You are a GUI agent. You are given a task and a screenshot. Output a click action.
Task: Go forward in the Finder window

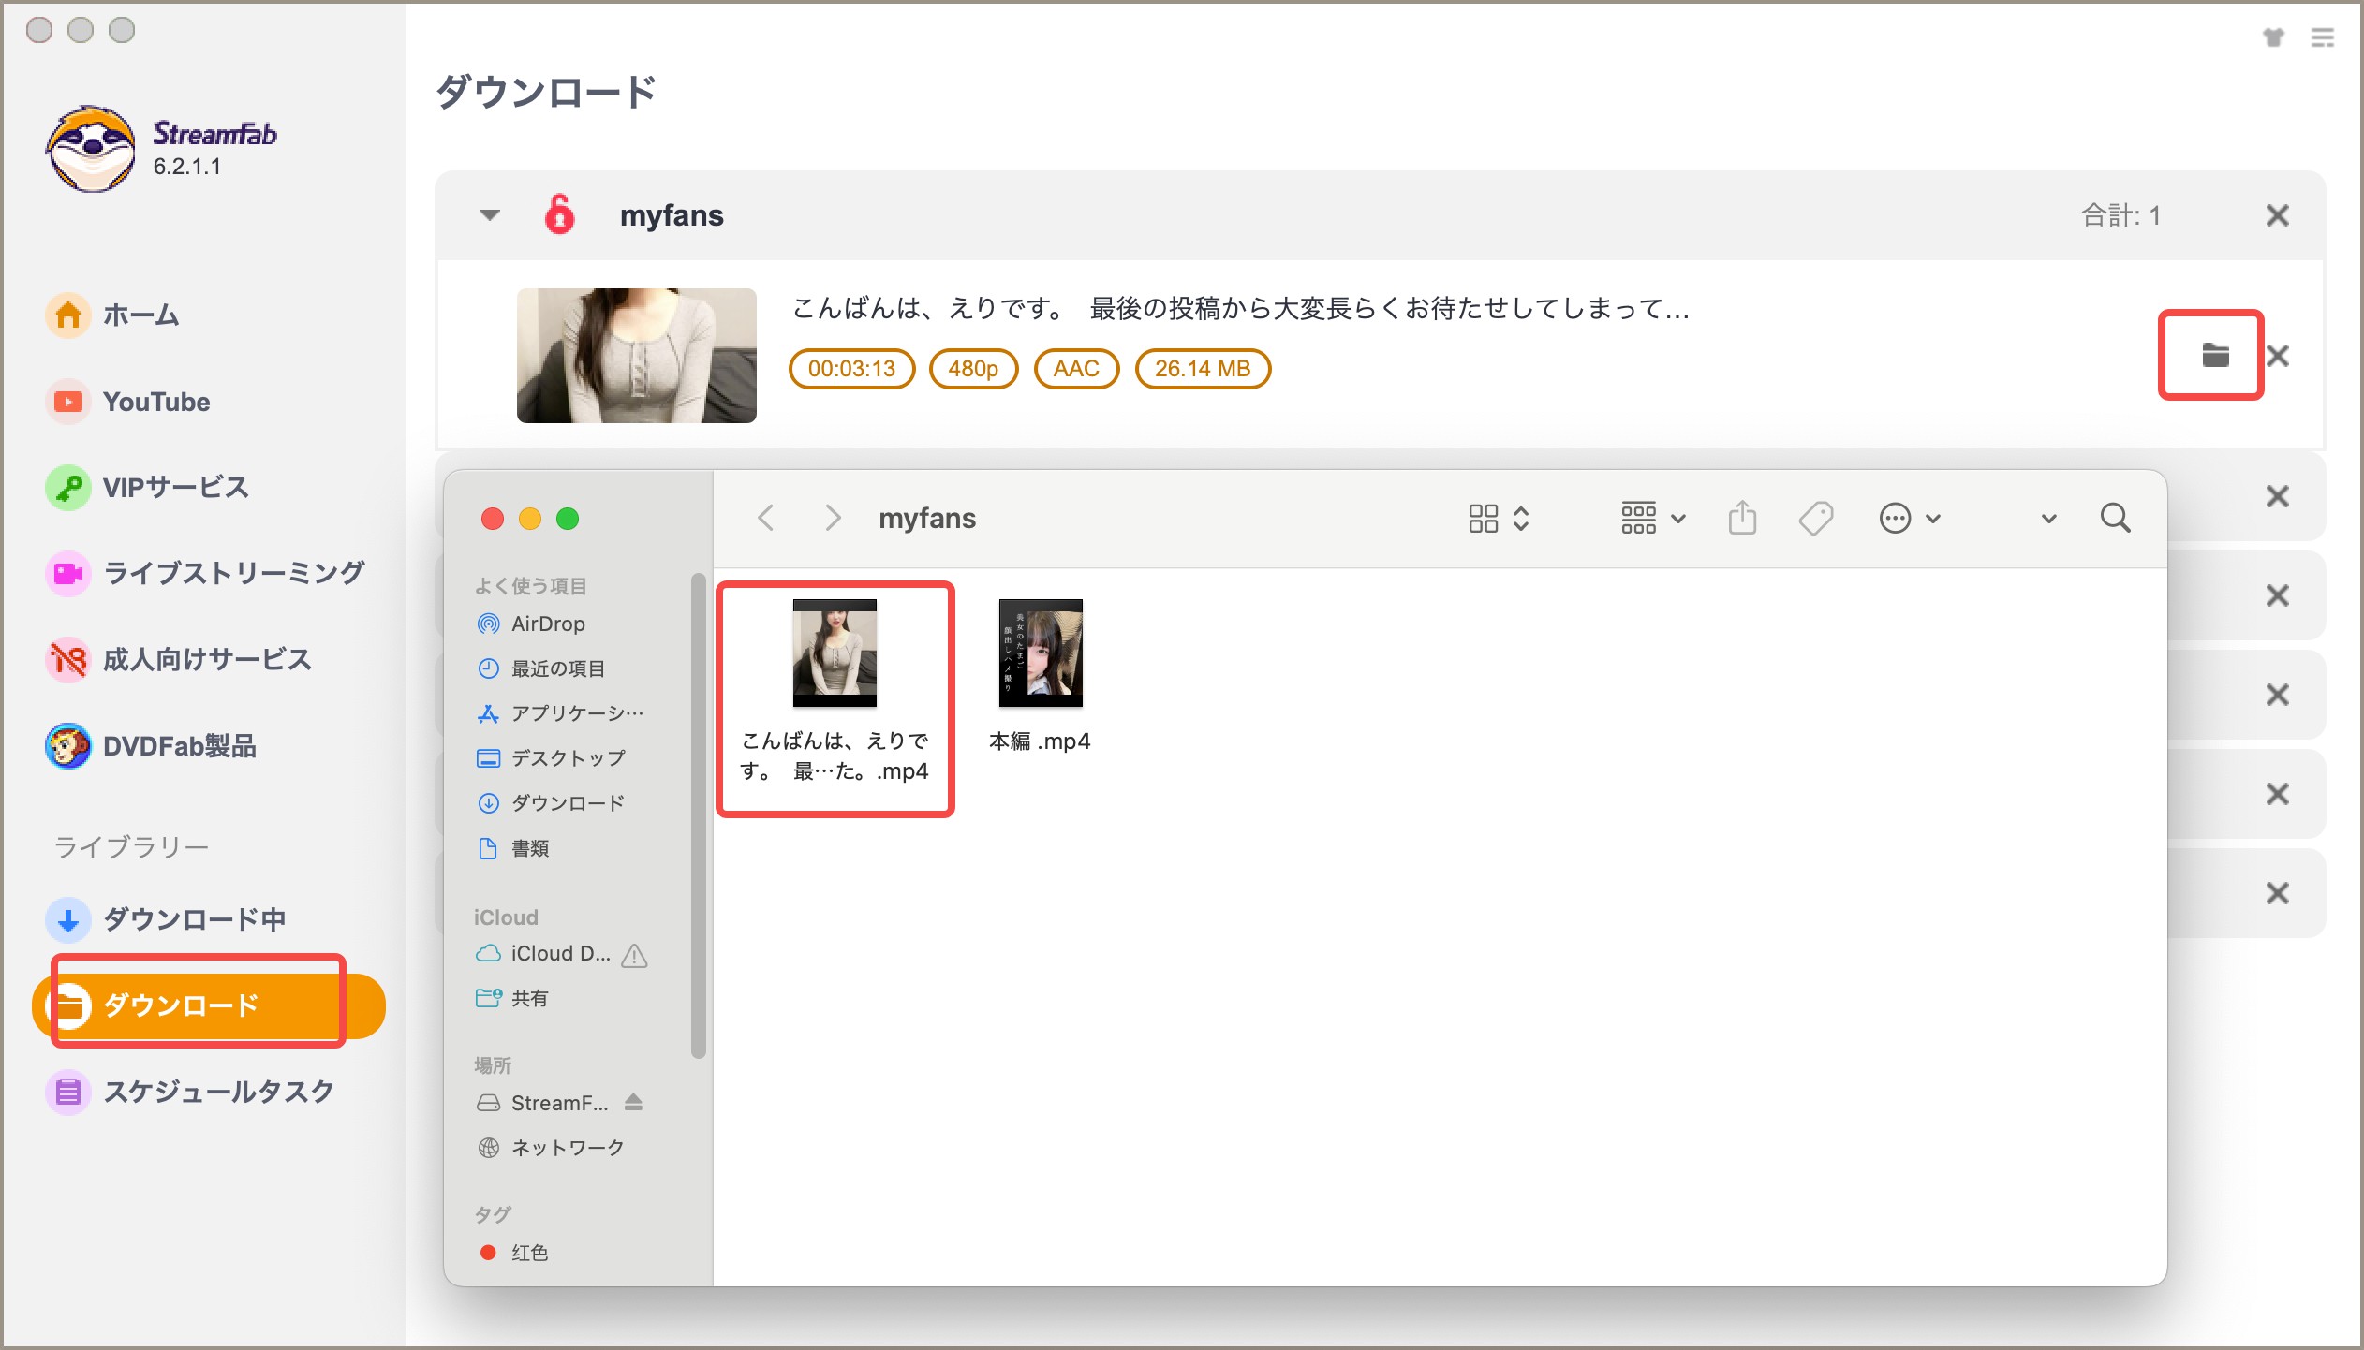(x=832, y=518)
